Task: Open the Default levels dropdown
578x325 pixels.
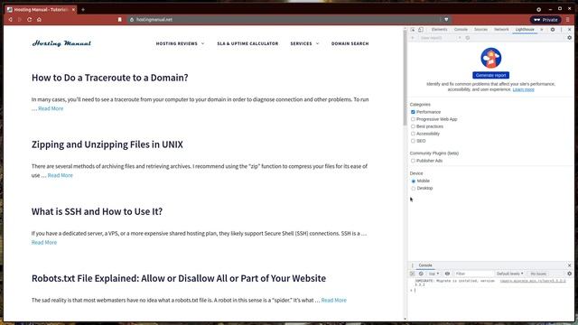Action: coord(509,274)
